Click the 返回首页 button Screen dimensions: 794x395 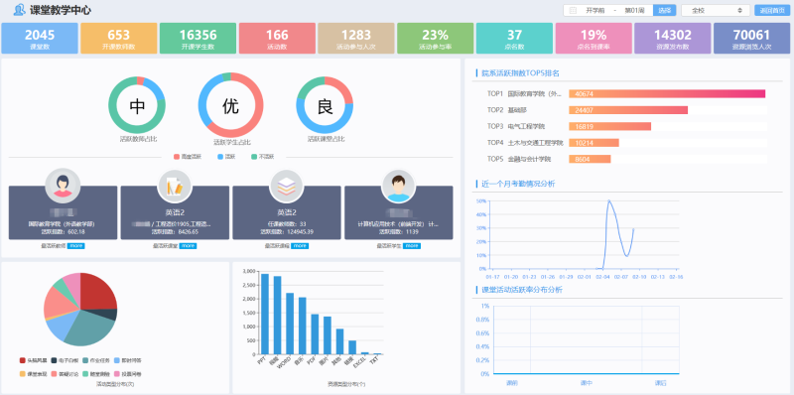(x=772, y=10)
